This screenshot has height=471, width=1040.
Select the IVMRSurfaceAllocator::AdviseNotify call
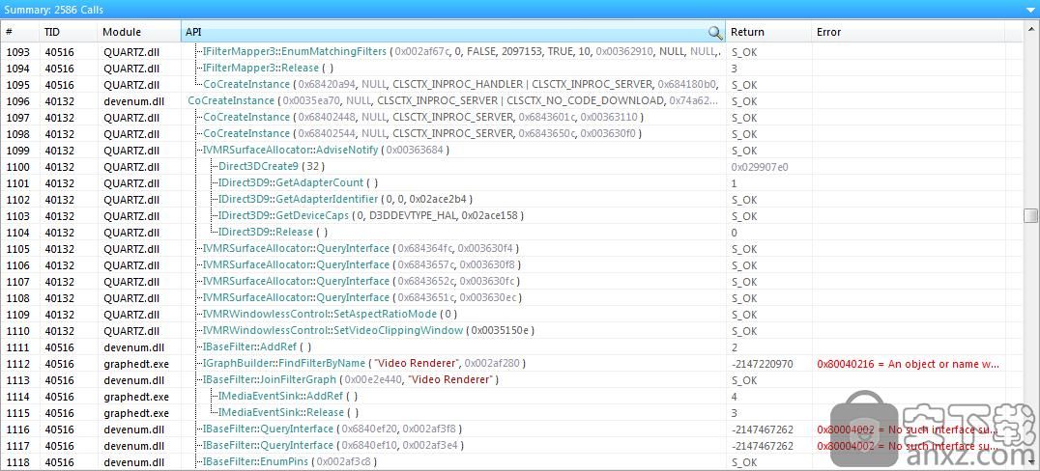click(x=290, y=150)
